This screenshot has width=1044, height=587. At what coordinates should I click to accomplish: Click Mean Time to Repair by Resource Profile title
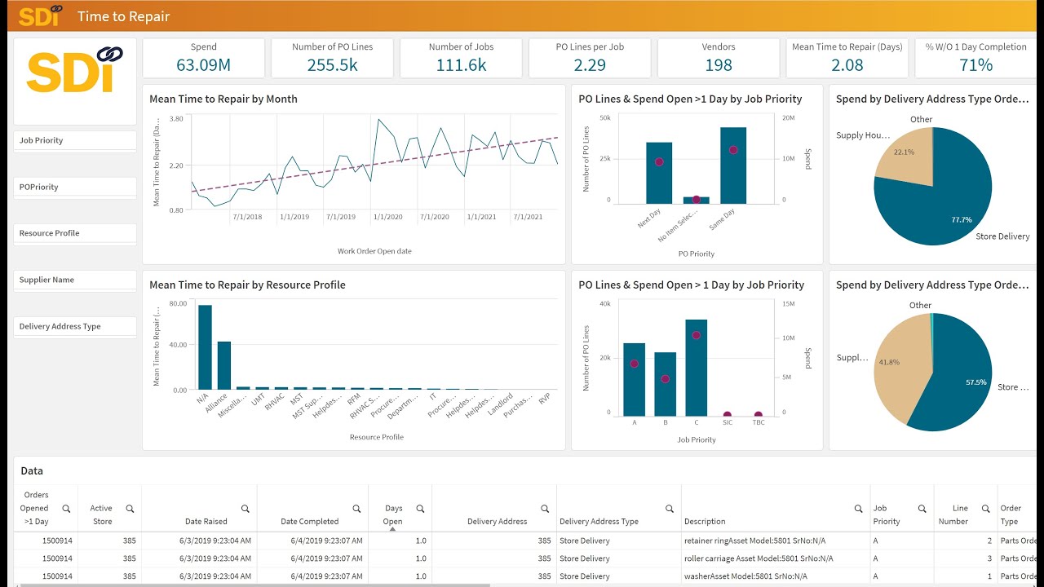coord(247,285)
